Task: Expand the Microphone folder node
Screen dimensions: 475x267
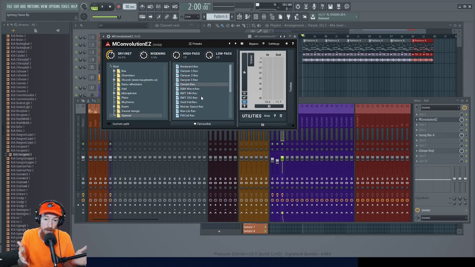Action: click(114, 93)
